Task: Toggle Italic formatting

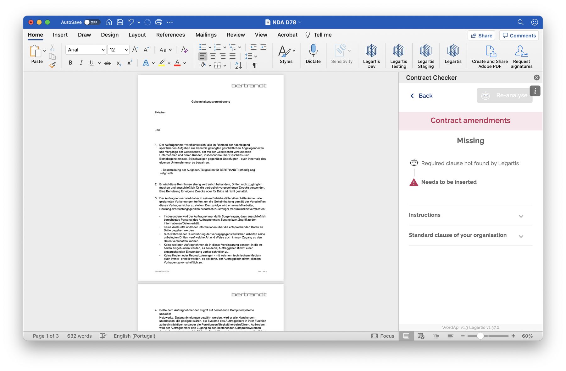Action: click(81, 63)
